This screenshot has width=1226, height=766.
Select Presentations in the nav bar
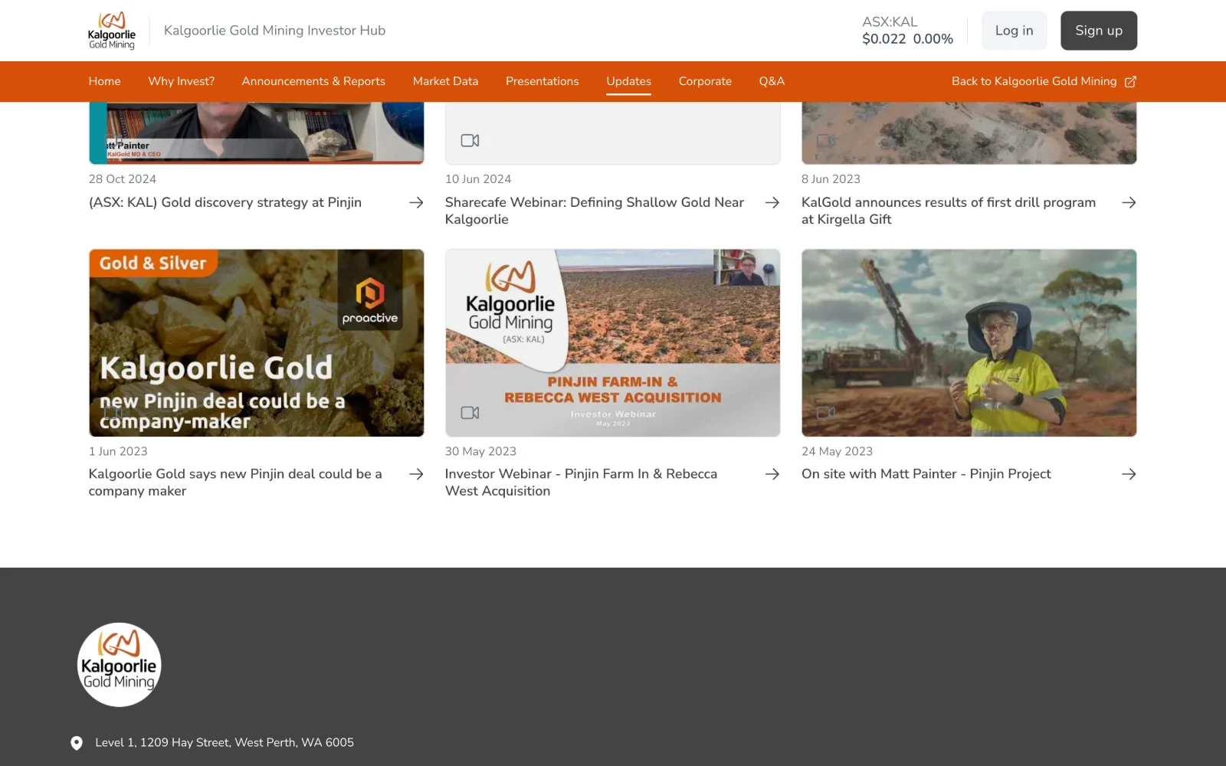coord(543,81)
